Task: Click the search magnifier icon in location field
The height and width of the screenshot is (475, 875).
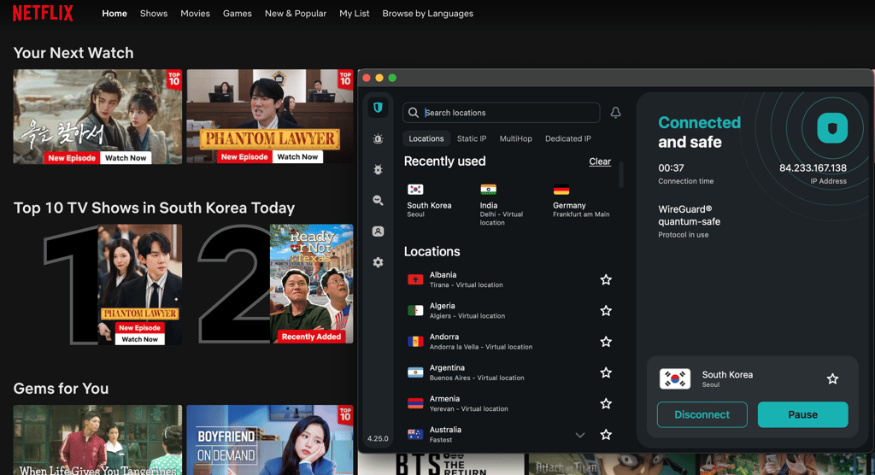Action: tap(413, 113)
